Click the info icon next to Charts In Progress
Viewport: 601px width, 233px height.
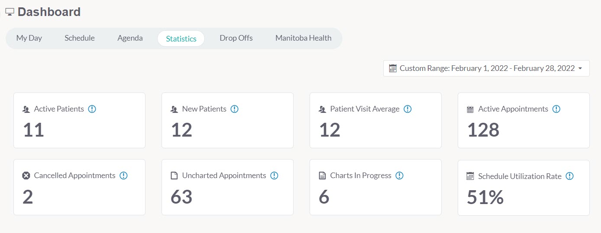[x=399, y=176]
